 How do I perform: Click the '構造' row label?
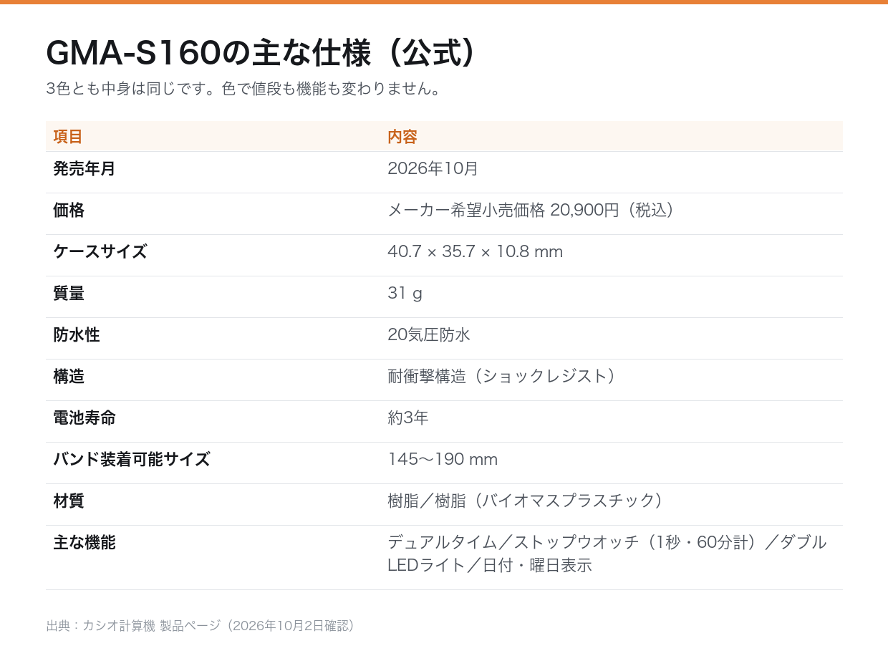(x=69, y=377)
